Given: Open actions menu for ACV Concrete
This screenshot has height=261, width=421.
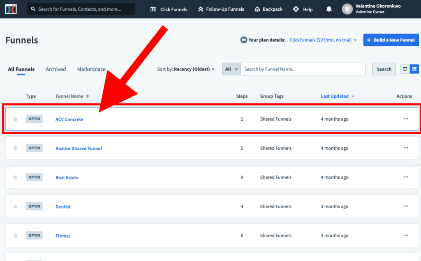Looking at the screenshot, I should (406, 119).
